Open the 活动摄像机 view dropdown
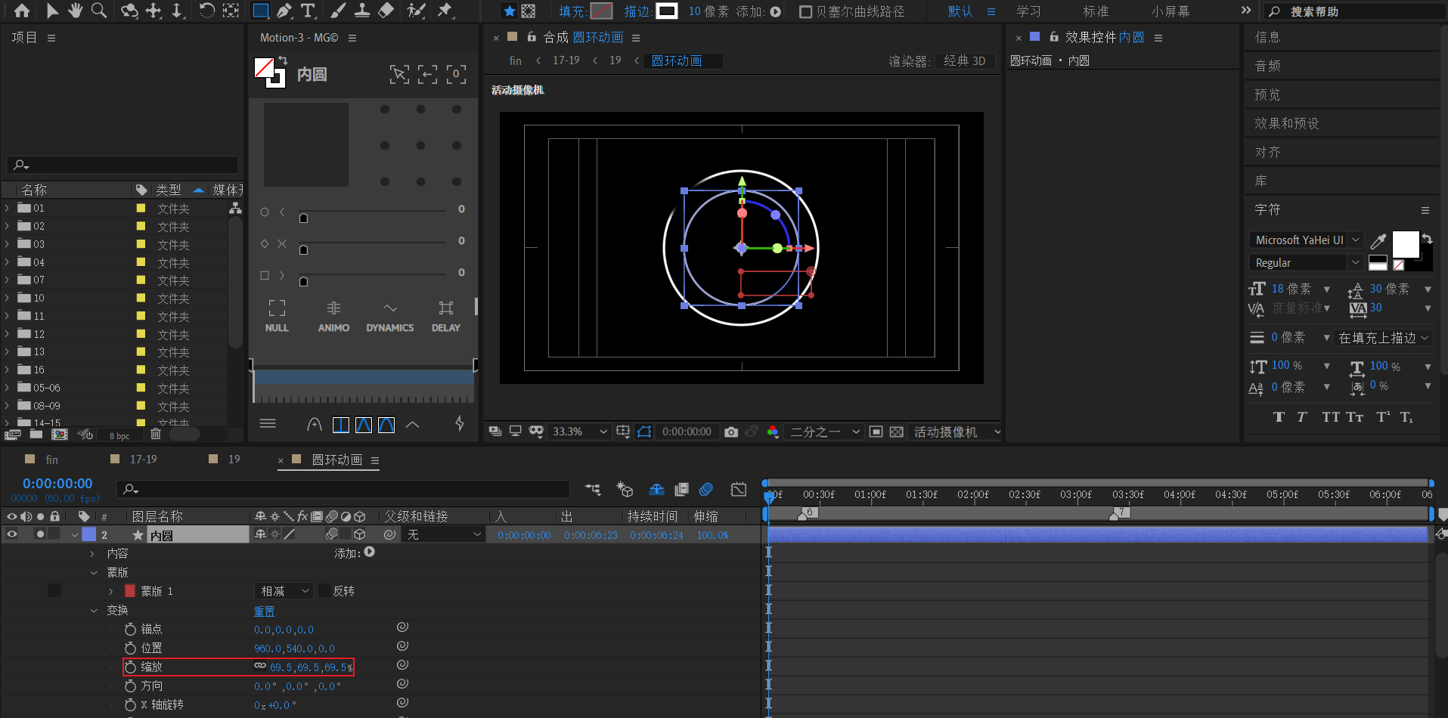 [x=956, y=432]
